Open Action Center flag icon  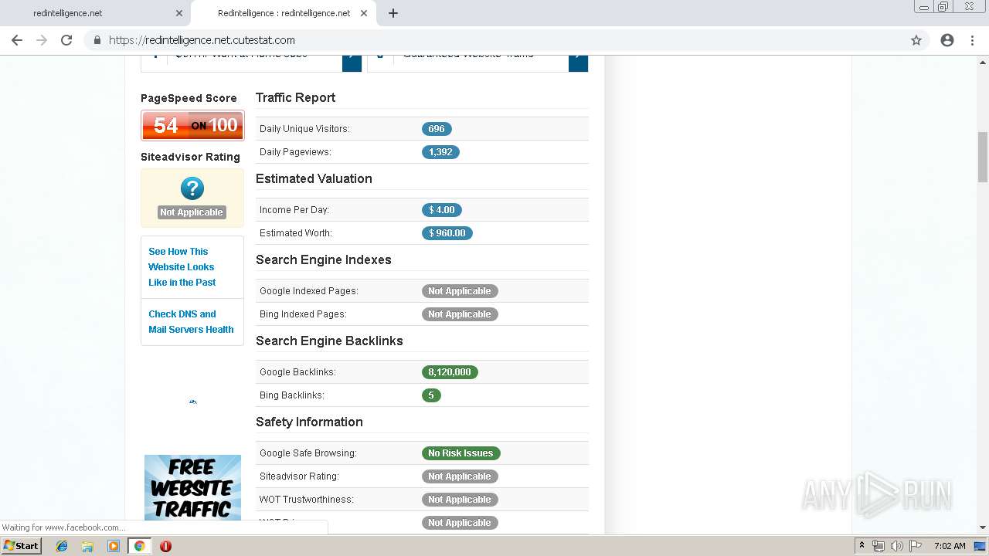click(x=916, y=546)
